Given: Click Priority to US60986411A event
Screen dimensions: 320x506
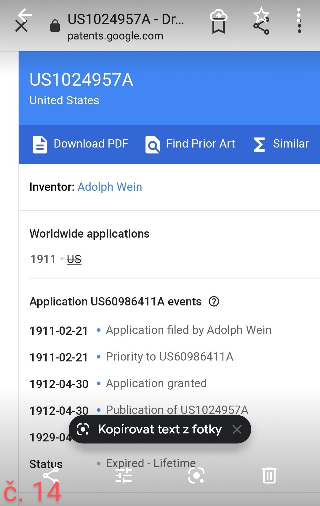Looking at the screenshot, I should click(169, 357).
